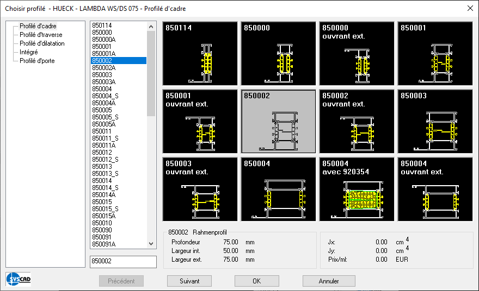Confirm with the OK button
This screenshot has width=479, height=291.
pyautogui.click(x=257, y=281)
